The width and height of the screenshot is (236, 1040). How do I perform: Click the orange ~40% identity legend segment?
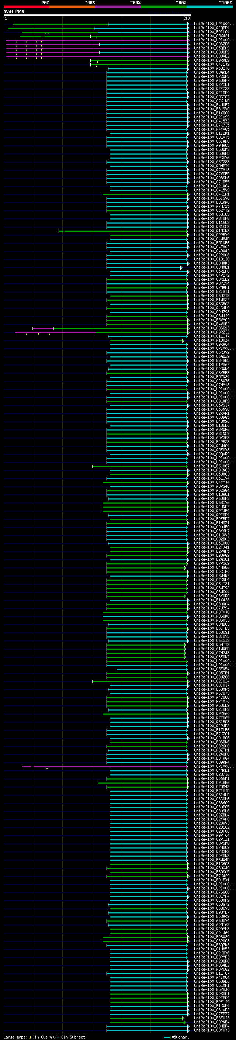coord(72,7)
